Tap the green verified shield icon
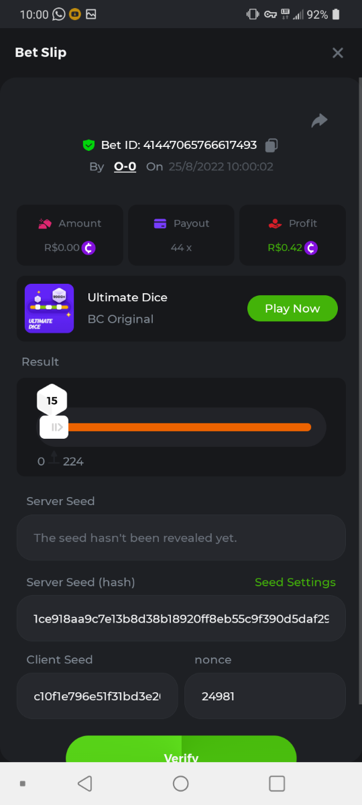The height and width of the screenshot is (805, 362). 88,145
